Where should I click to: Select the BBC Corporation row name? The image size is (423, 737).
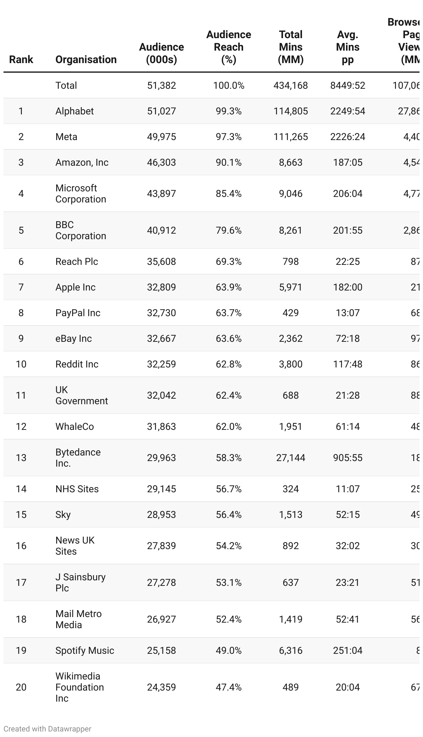[80, 230]
